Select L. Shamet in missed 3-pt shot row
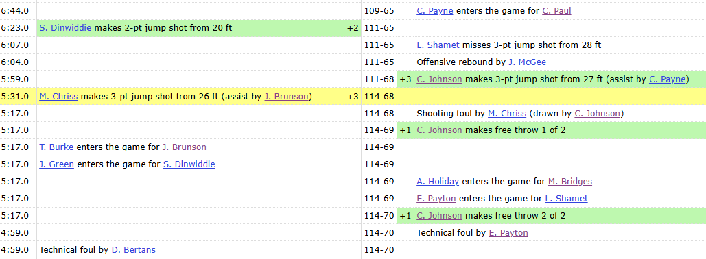The height and width of the screenshot is (259, 706). click(x=438, y=45)
